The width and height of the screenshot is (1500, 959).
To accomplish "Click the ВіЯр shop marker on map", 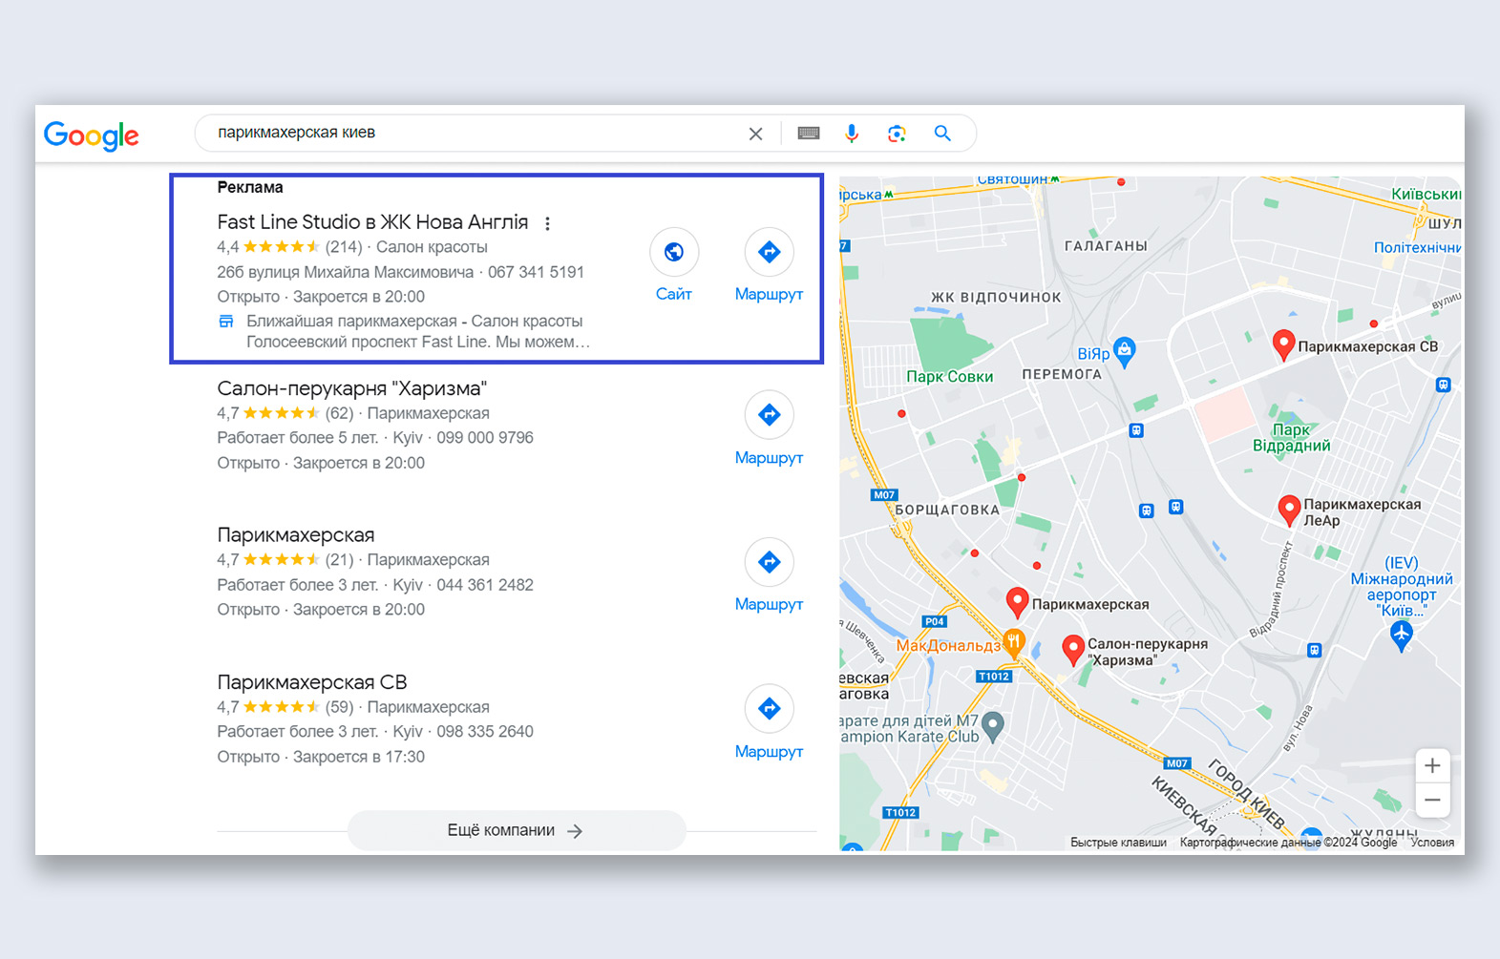I will coord(1125,351).
